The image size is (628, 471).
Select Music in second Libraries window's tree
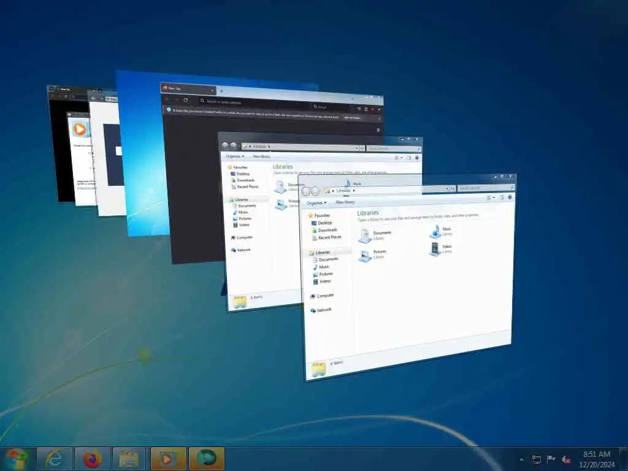pyautogui.click(x=240, y=212)
